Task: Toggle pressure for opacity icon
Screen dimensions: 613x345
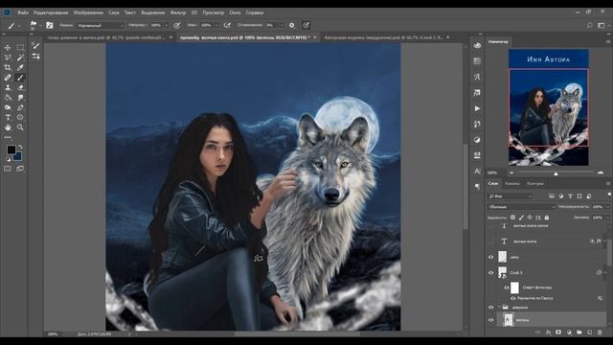Action: [176, 25]
